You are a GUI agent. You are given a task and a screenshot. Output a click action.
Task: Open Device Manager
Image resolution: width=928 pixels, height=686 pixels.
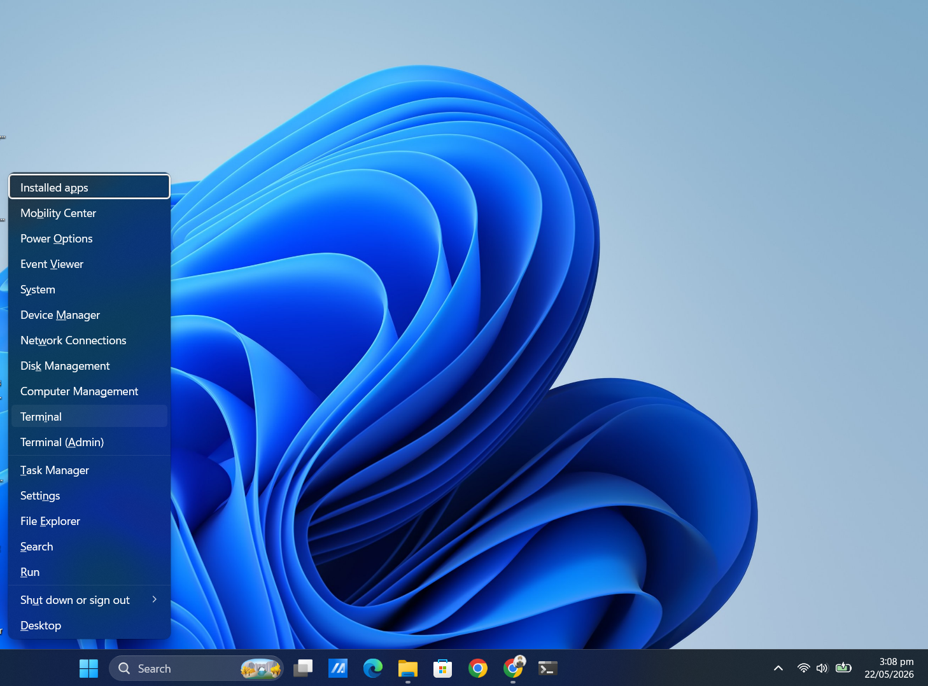(x=89, y=315)
